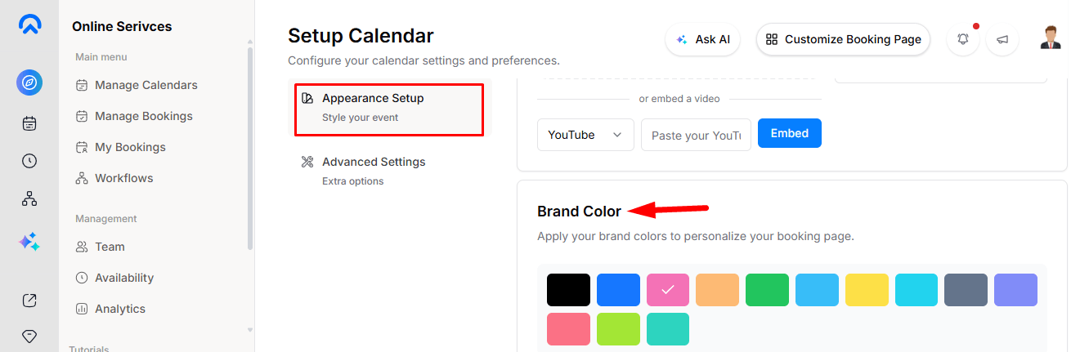Select the black brand color swatch
The width and height of the screenshot is (1089, 352).
click(568, 290)
